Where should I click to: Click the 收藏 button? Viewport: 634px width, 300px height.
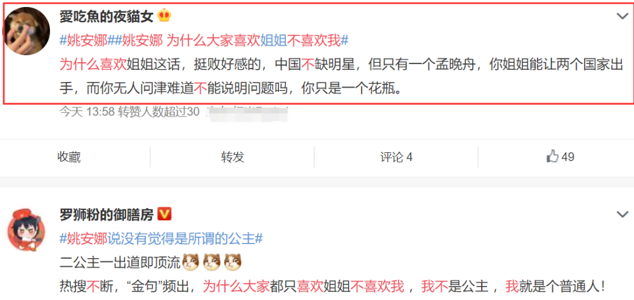(x=69, y=157)
